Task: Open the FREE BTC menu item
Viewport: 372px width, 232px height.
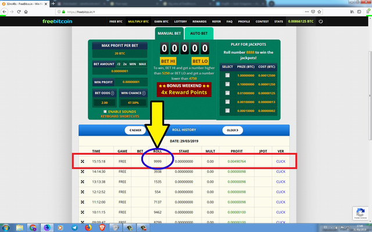Action: click(x=116, y=21)
